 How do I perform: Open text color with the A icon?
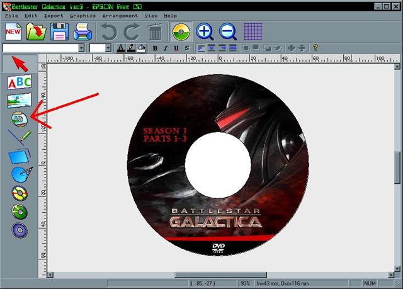[120, 48]
